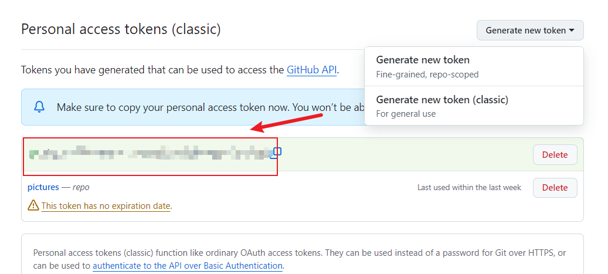Screen dimensions: 608x274
Task: Click the 'Fine-grained, repo-scoped' menu description
Action: click(x=427, y=75)
